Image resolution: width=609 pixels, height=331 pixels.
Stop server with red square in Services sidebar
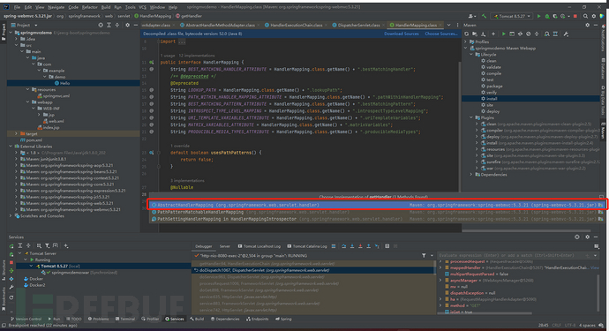click(x=11, y=262)
